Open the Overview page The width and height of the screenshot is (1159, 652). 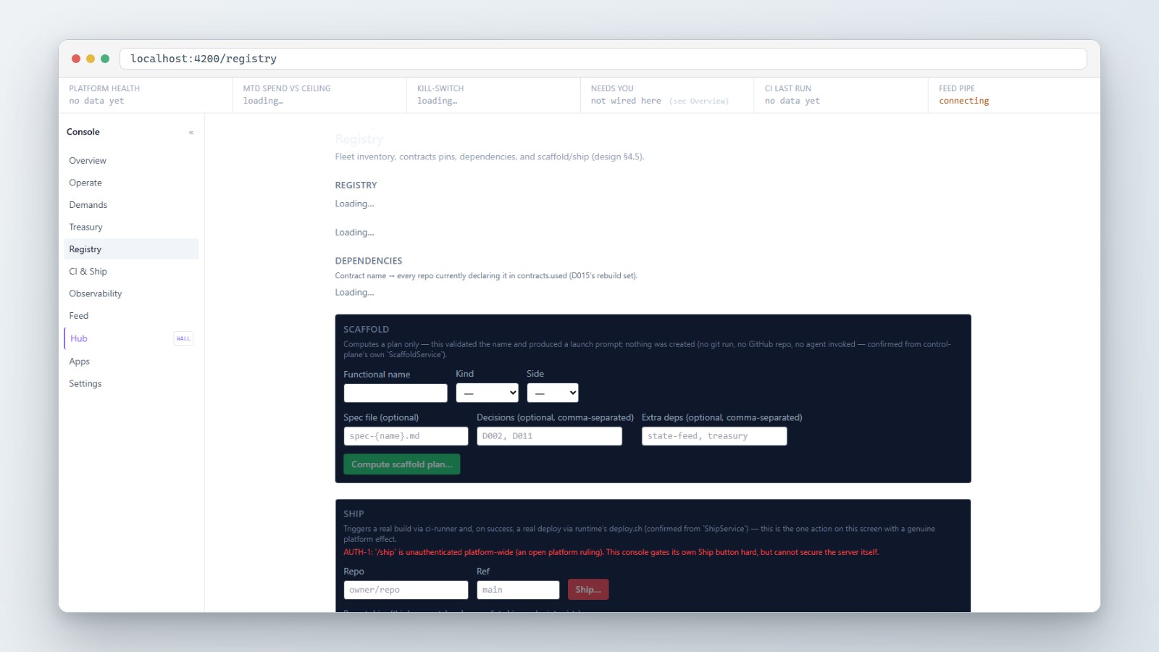pos(131,161)
